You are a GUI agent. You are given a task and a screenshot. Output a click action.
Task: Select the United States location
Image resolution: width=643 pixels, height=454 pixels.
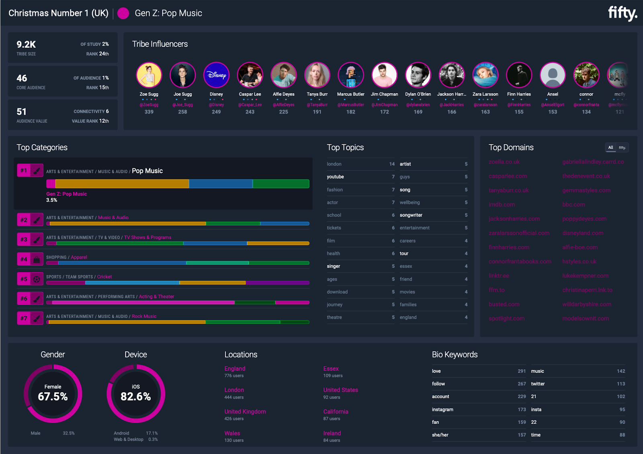340,390
